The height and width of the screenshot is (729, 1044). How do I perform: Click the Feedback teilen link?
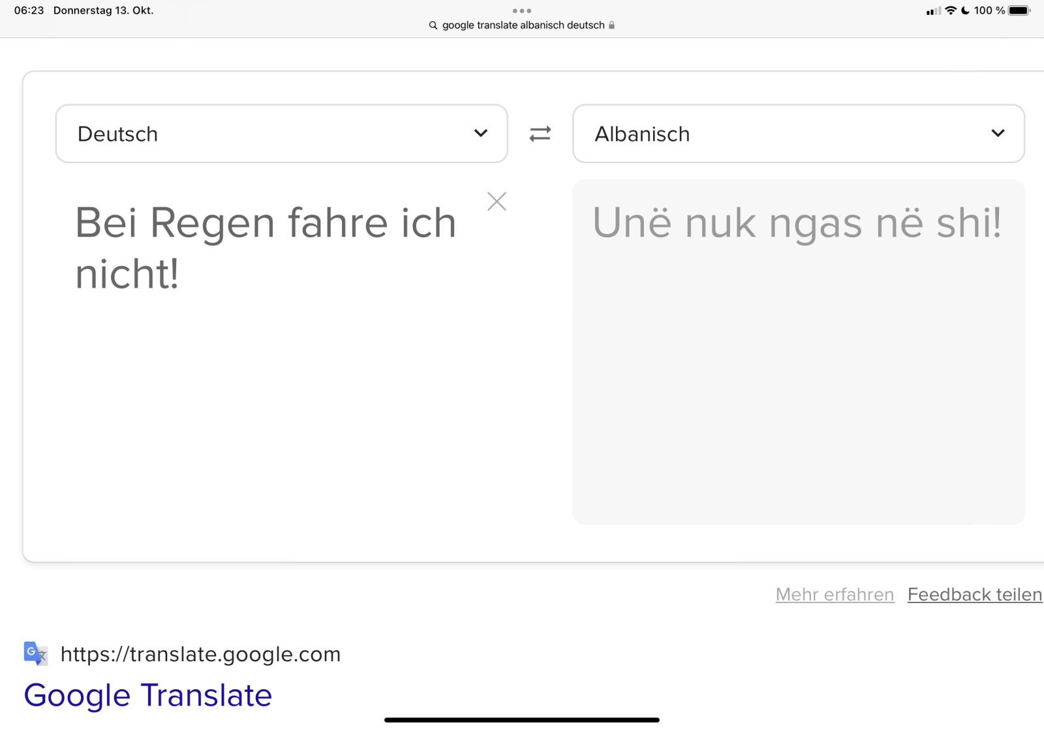click(974, 594)
